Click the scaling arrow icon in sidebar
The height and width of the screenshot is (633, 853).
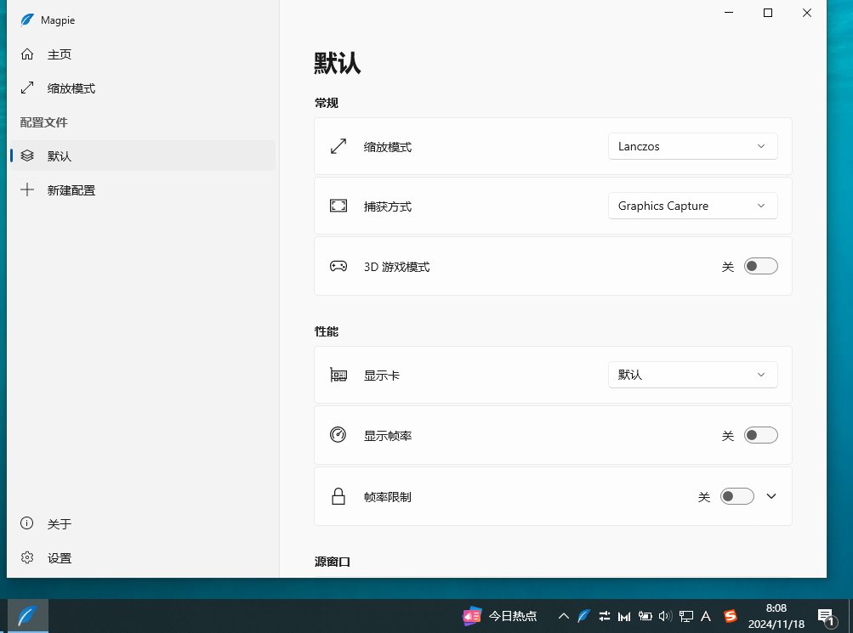(27, 88)
